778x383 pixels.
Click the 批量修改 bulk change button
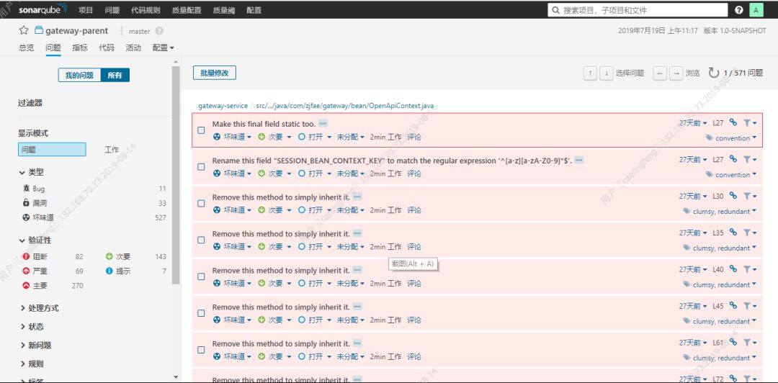coord(215,73)
